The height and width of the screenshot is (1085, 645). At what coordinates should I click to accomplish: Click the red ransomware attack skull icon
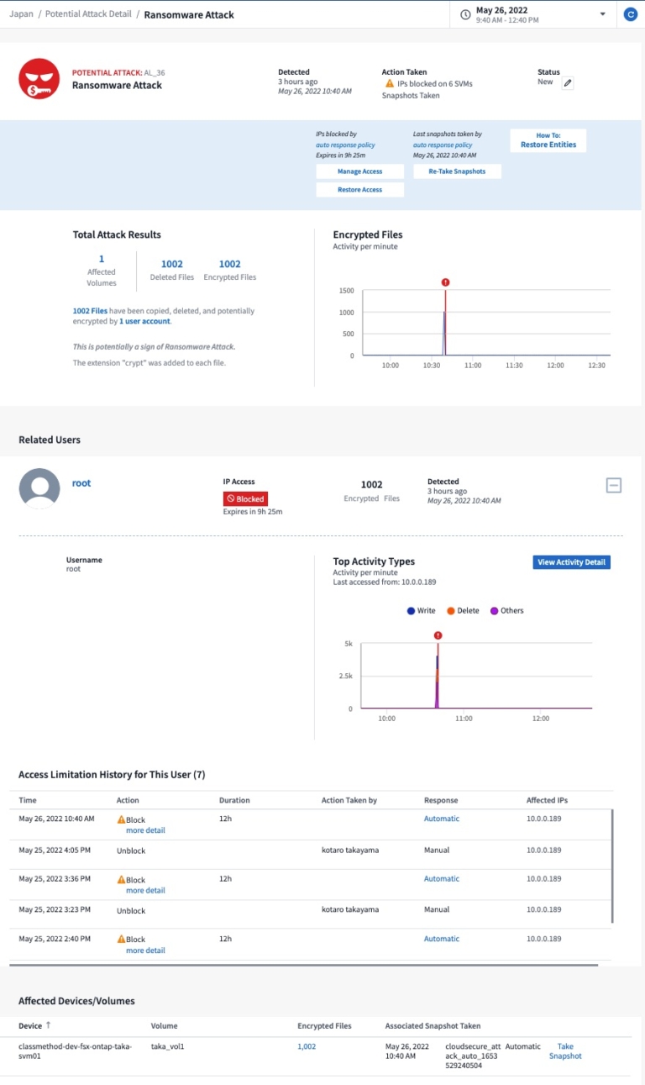tap(38, 79)
